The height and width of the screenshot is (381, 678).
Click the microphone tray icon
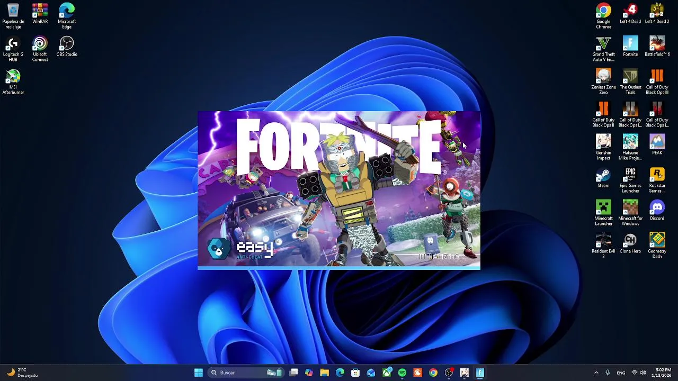(x=608, y=373)
